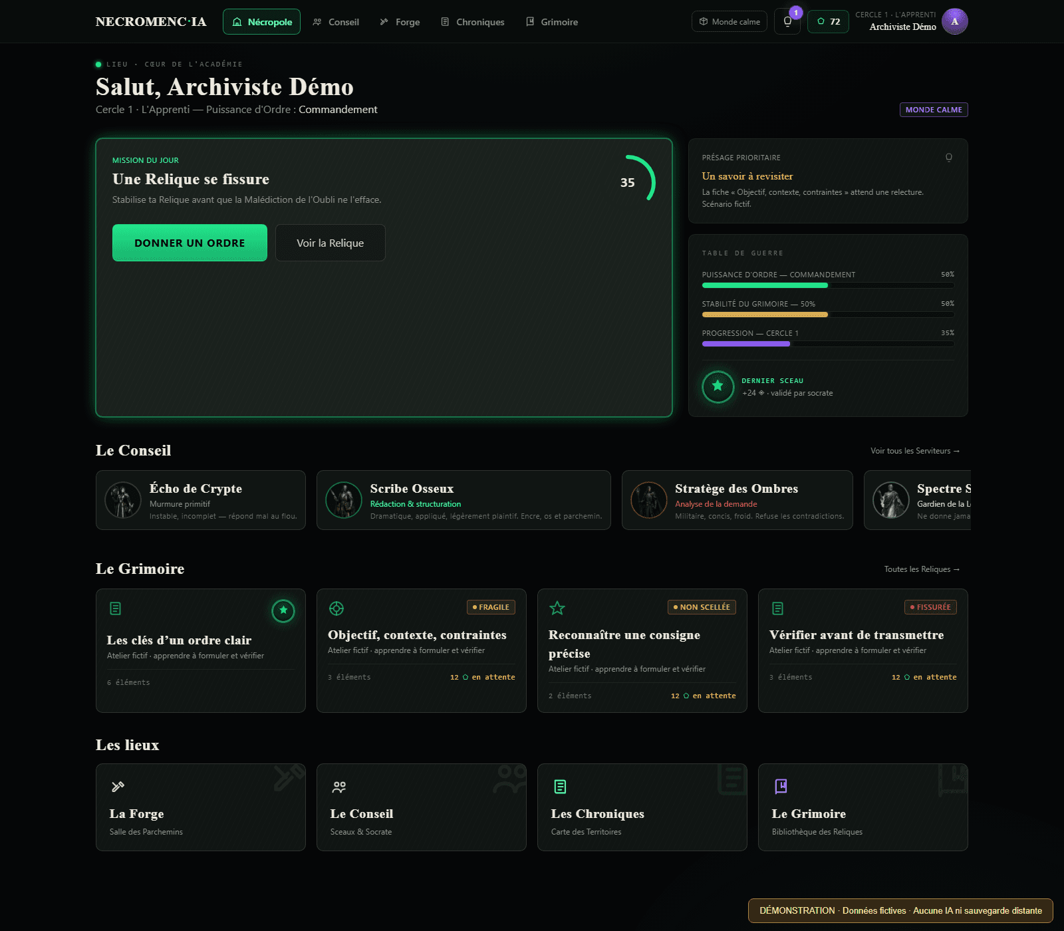Image resolution: width=1064 pixels, height=931 pixels.
Task: Click the Monde calme header button
Action: (x=730, y=21)
